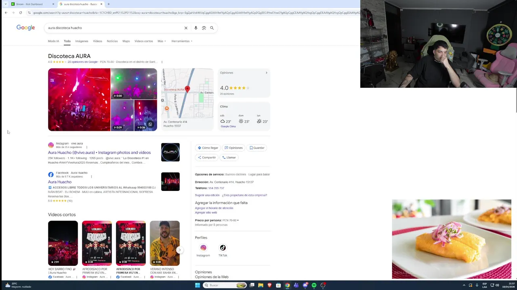Click Sugerir una edición link
Viewport: 517px width, 290px height.
click(207, 195)
